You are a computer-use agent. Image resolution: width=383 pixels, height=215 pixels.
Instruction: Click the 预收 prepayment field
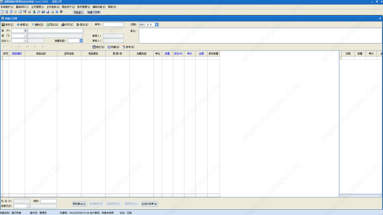49,201
